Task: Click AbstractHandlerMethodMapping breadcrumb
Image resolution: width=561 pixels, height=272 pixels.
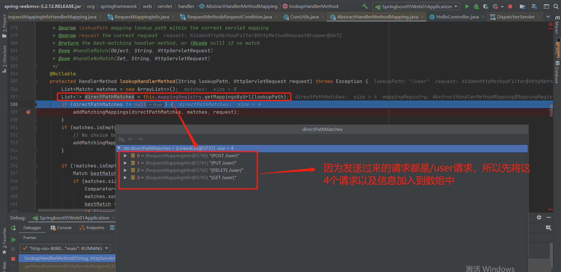Action: tap(238, 6)
